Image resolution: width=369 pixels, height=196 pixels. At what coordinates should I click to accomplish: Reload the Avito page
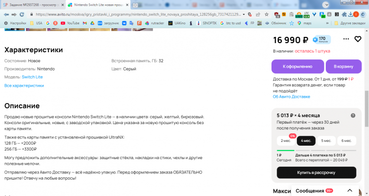click(x=22, y=14)
